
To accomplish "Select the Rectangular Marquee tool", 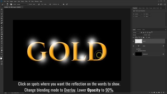I will pos(2,11).
